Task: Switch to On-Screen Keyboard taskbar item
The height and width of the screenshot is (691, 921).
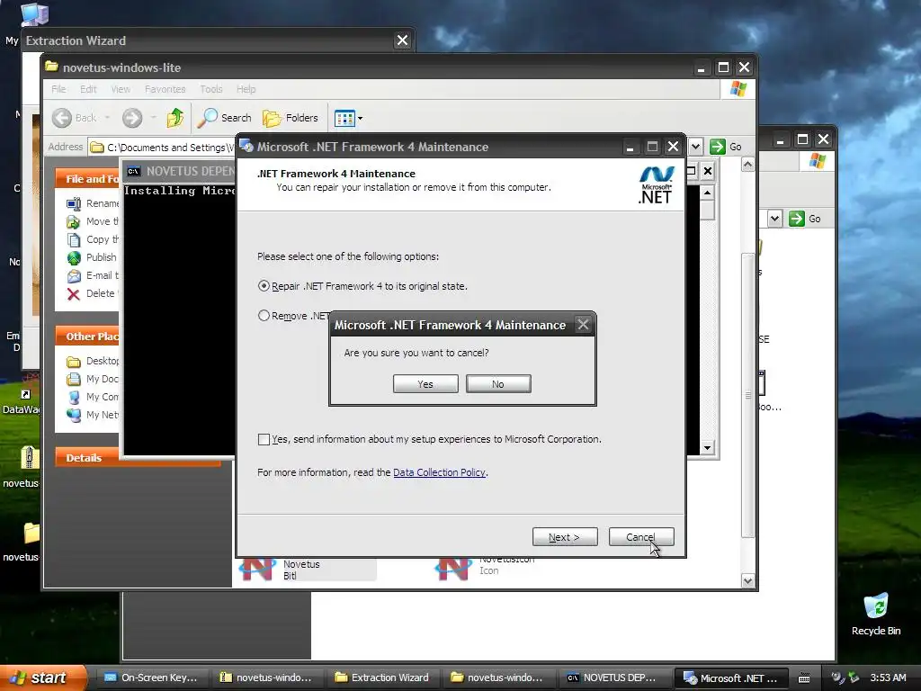Action: [x=151, y=678]
